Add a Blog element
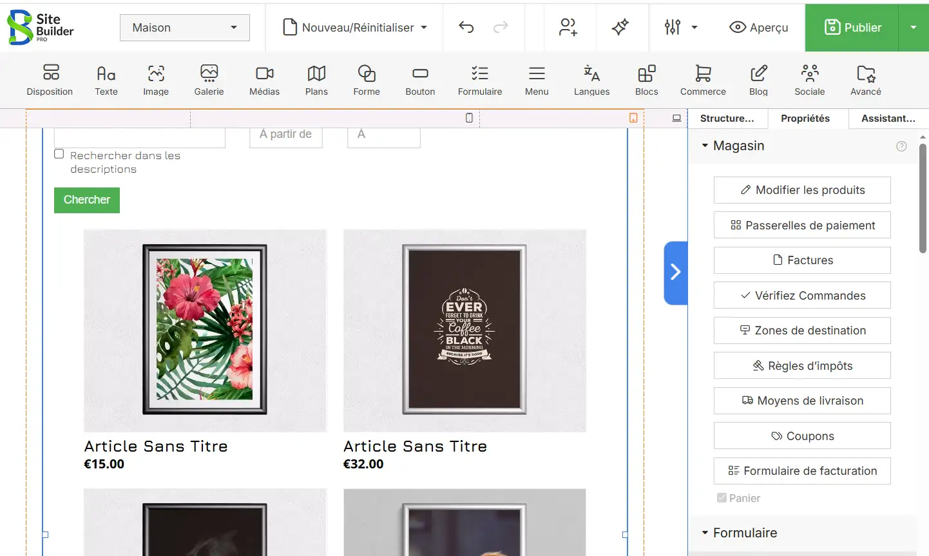Image resolution: width=929 pixels, height=556 pixels. click(x=758, y=81)
